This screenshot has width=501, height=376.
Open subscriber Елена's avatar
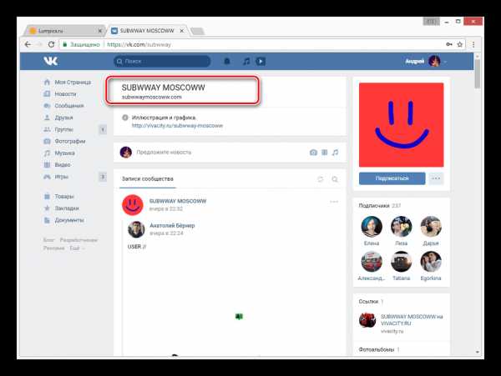click(372, 227)
